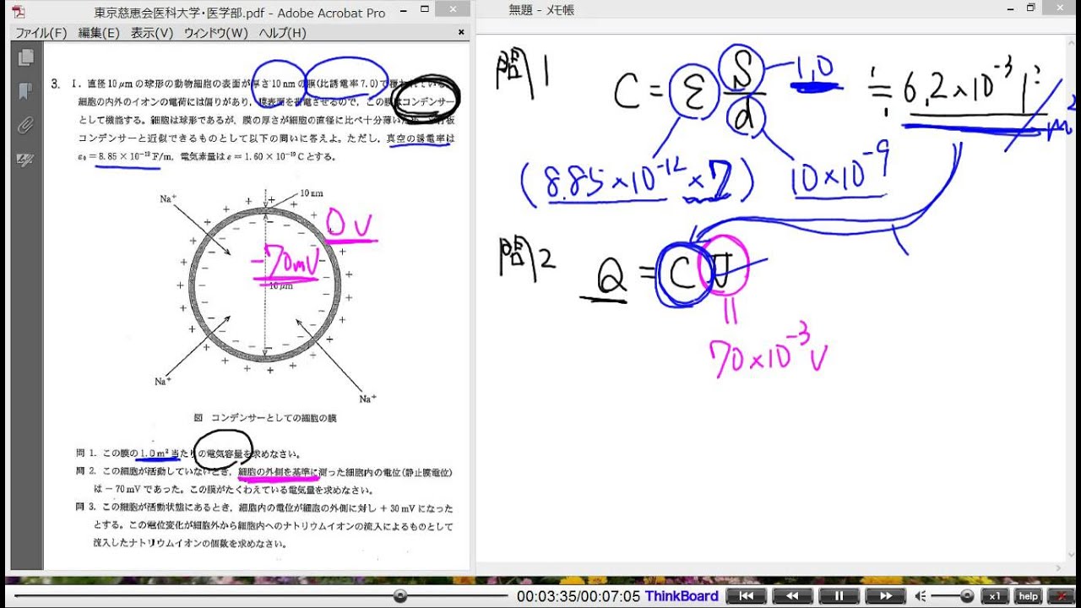The width and height of the screenshot is (1081, 608).
Task: Adjust the ThinkBoard volume slider knob
Action: [968, 596]
